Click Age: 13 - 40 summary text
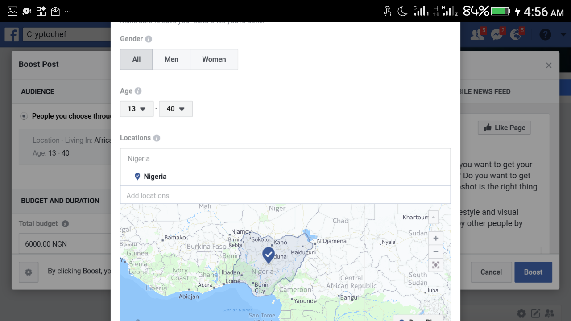This screenshot has width=571, height=321. pyautogui.click(x=51, y=153)
